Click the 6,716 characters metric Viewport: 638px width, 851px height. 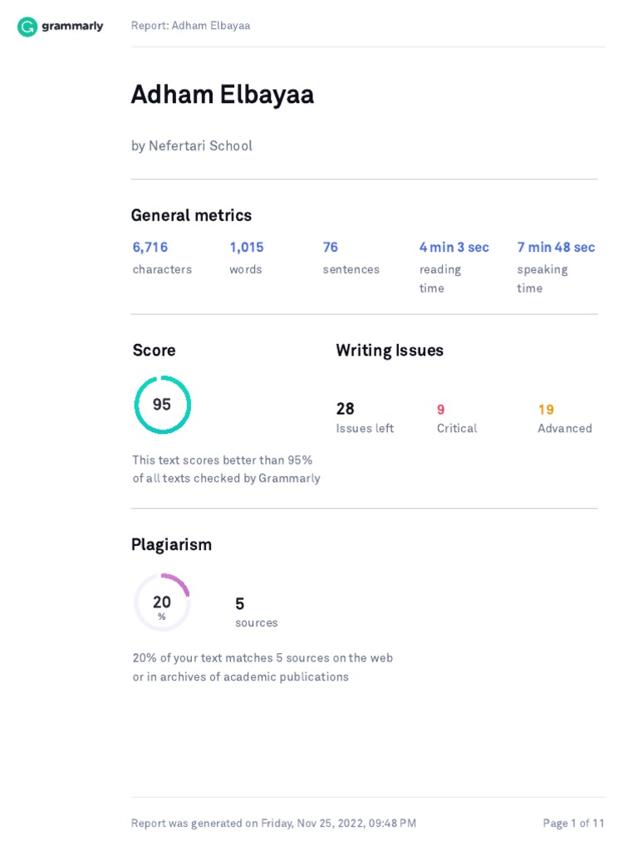(x=150, y=247)
